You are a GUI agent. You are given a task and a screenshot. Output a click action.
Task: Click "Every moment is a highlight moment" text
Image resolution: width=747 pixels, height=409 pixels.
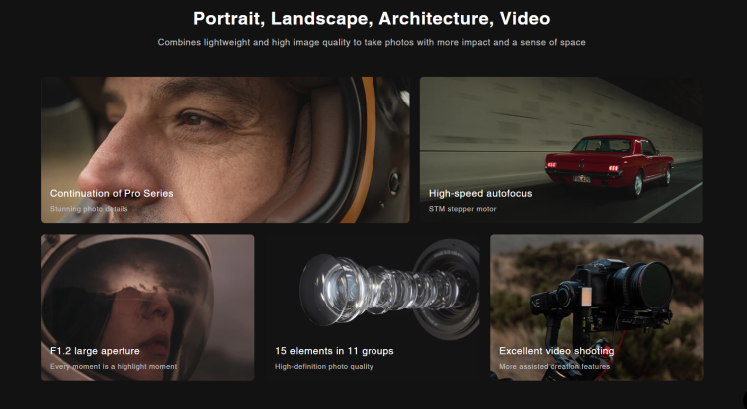[x=114, y=367]
